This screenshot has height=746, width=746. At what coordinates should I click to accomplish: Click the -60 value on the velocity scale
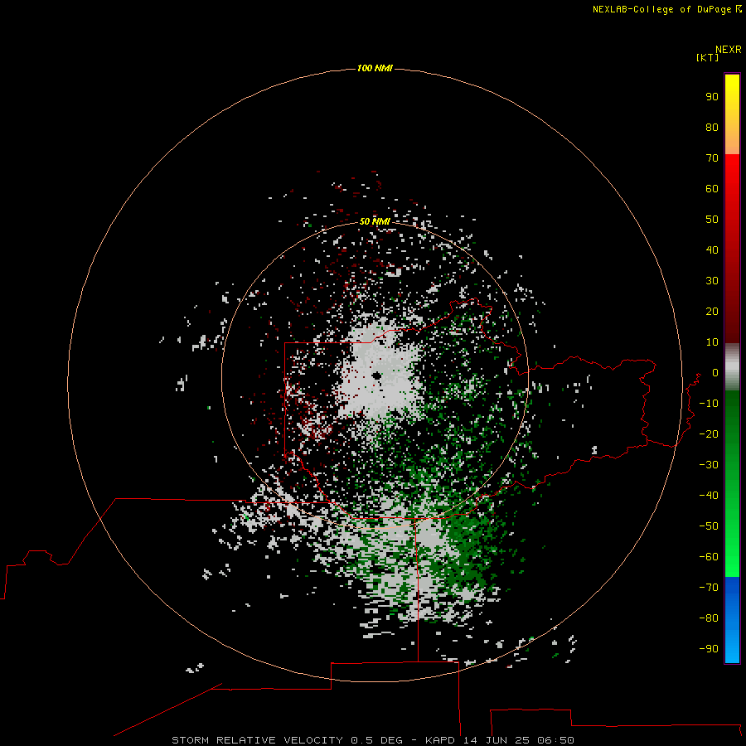[x=709, y=557]
